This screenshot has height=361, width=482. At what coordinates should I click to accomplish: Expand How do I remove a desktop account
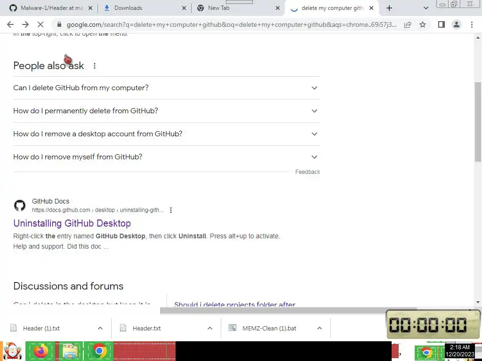(x=167, y=134)
